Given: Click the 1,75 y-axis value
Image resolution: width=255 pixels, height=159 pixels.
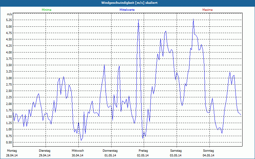Looking at the screenshot, I should pyautogui.click(x=10, y=110).
